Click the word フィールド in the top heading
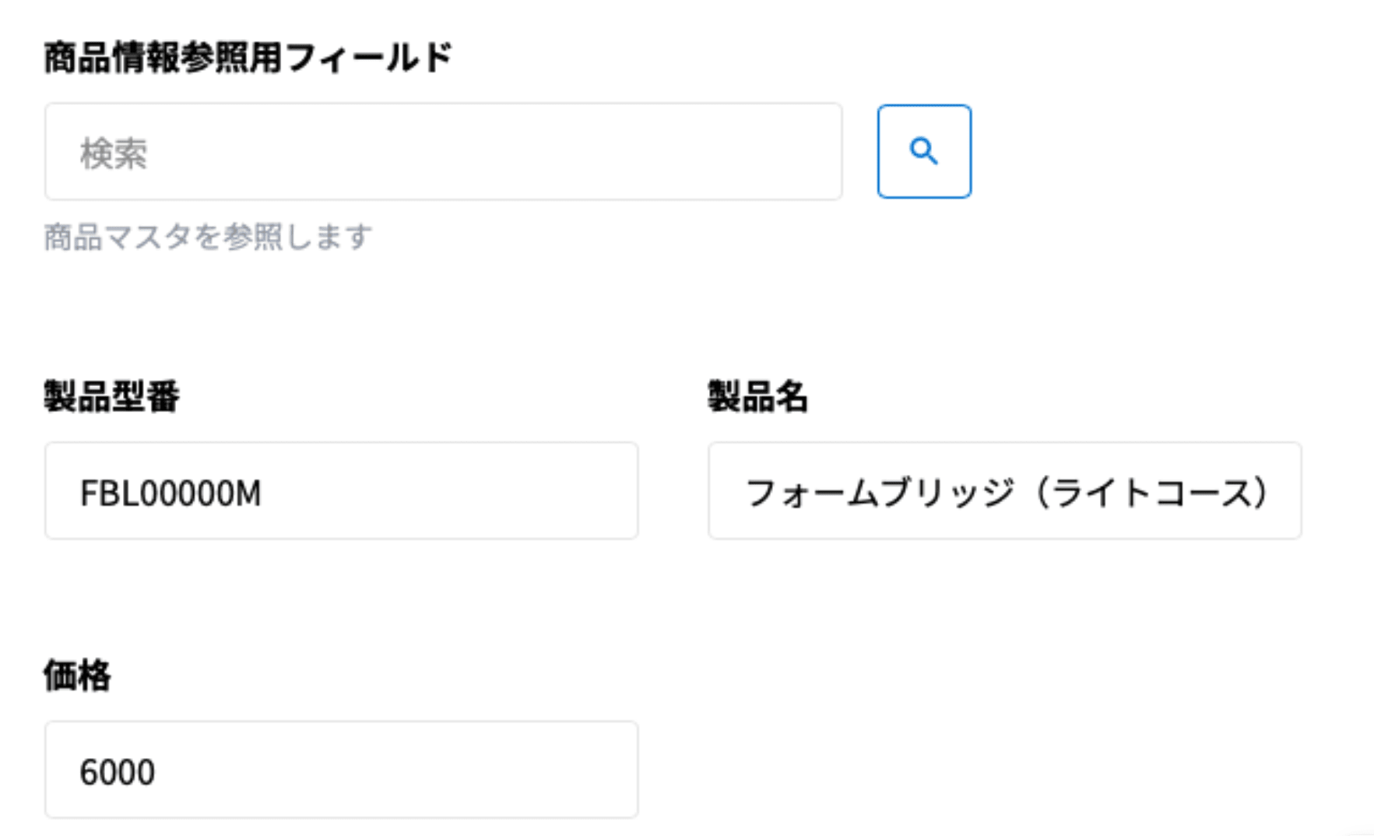 click(x=368, y=58)
